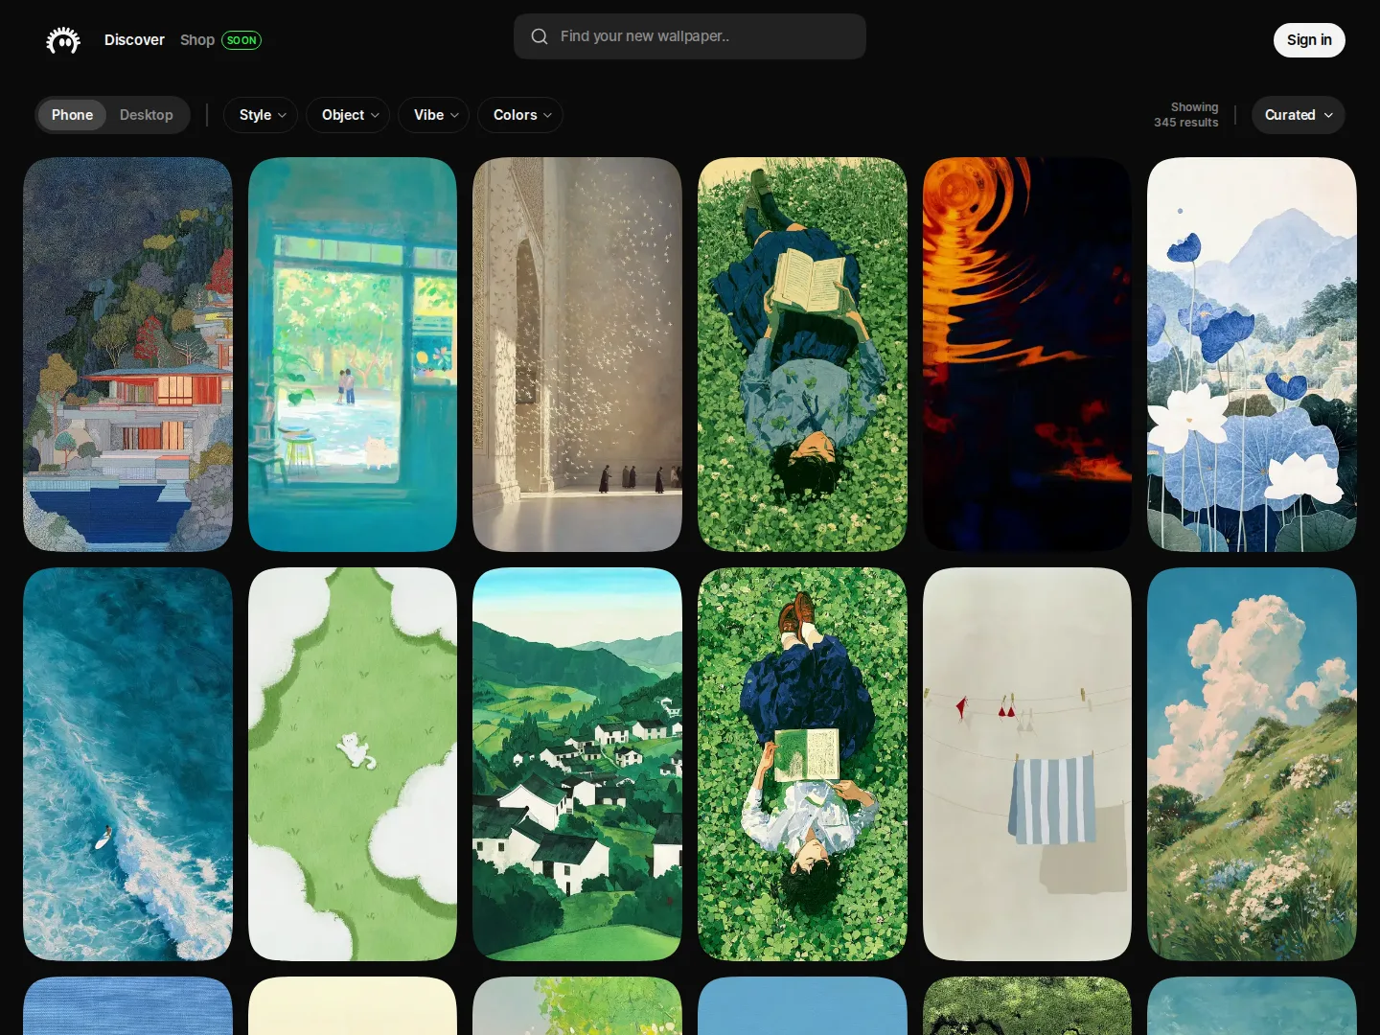Open the teal window garden wallpaper
The height and width of the screenshot is (1035, 1380).
tap(353, 355)
